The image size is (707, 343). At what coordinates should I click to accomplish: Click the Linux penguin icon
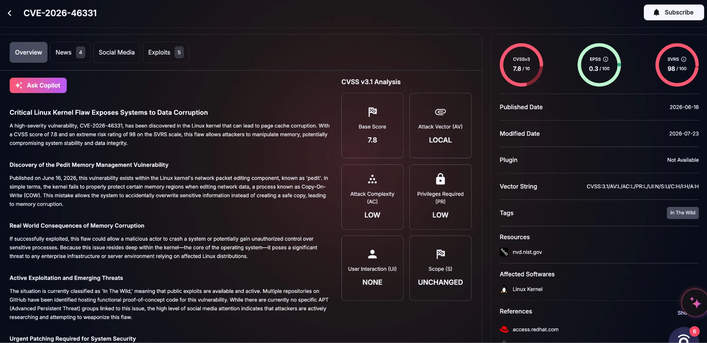504,289
